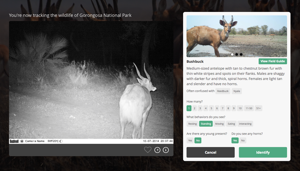
Task: Go to the second carousel dot
Action: pyautogui.click(x=237, y=54)
